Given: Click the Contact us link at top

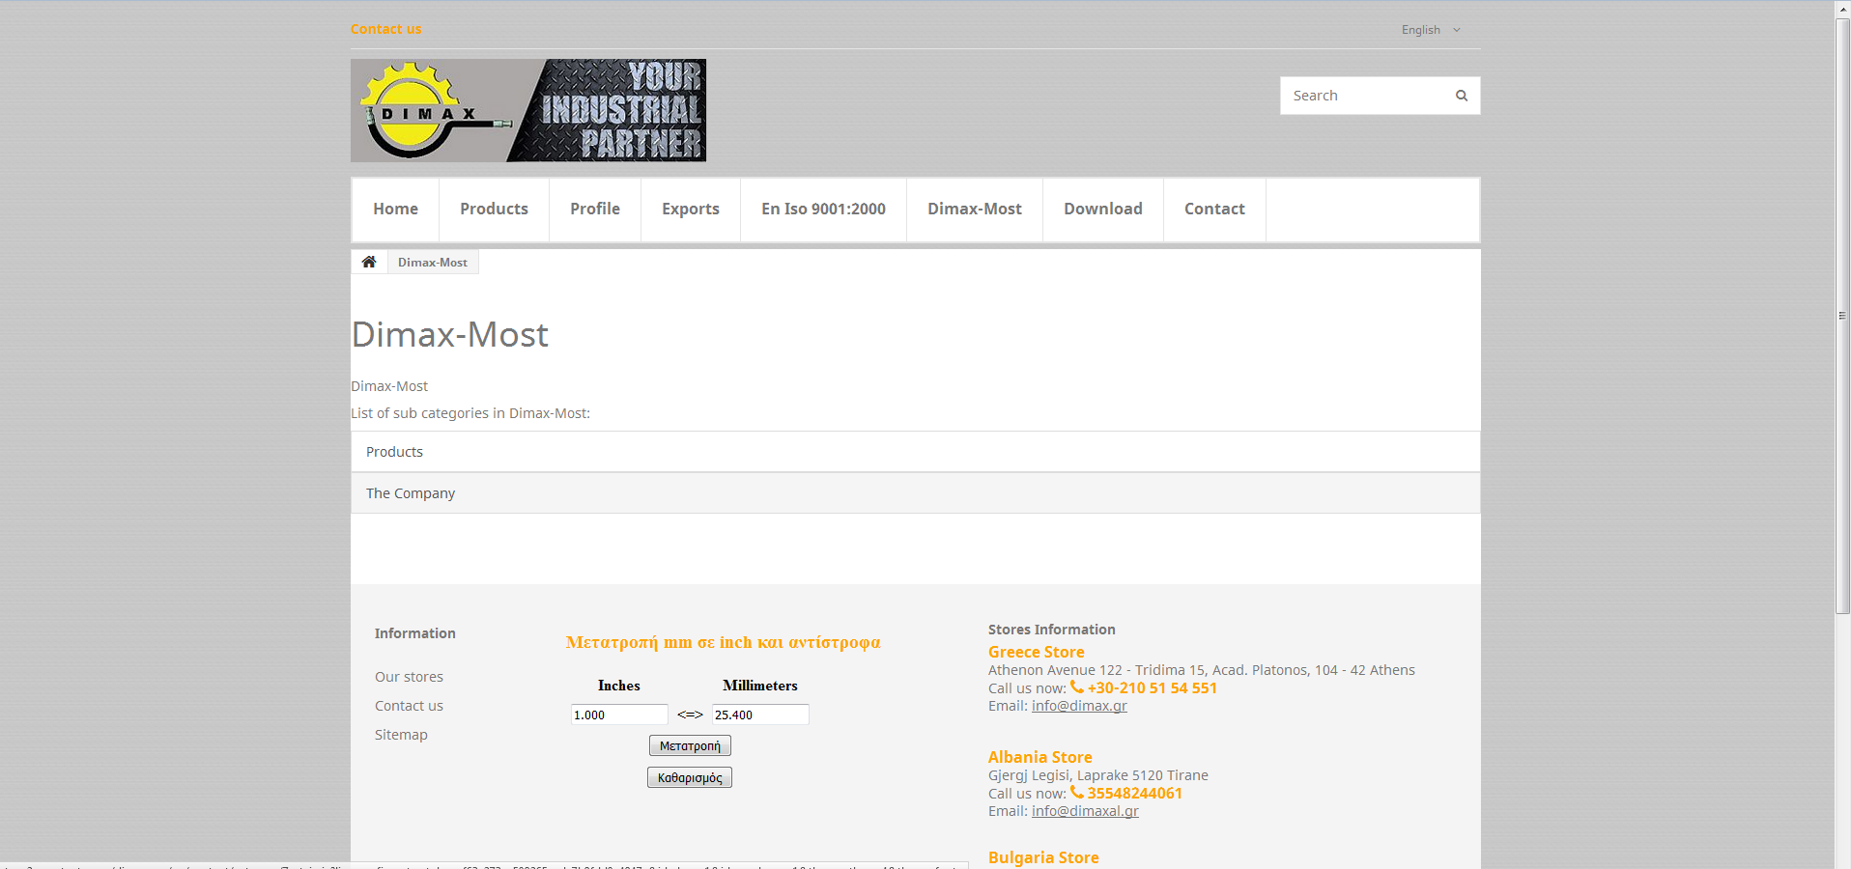Looking at the screenshot, I should [x=386, y=29].
